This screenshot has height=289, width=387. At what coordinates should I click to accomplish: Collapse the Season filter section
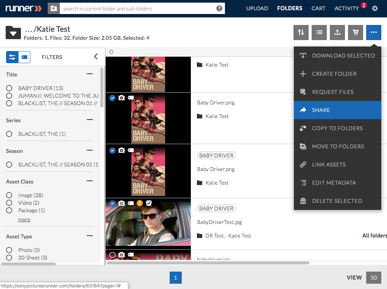click(90, 150)
